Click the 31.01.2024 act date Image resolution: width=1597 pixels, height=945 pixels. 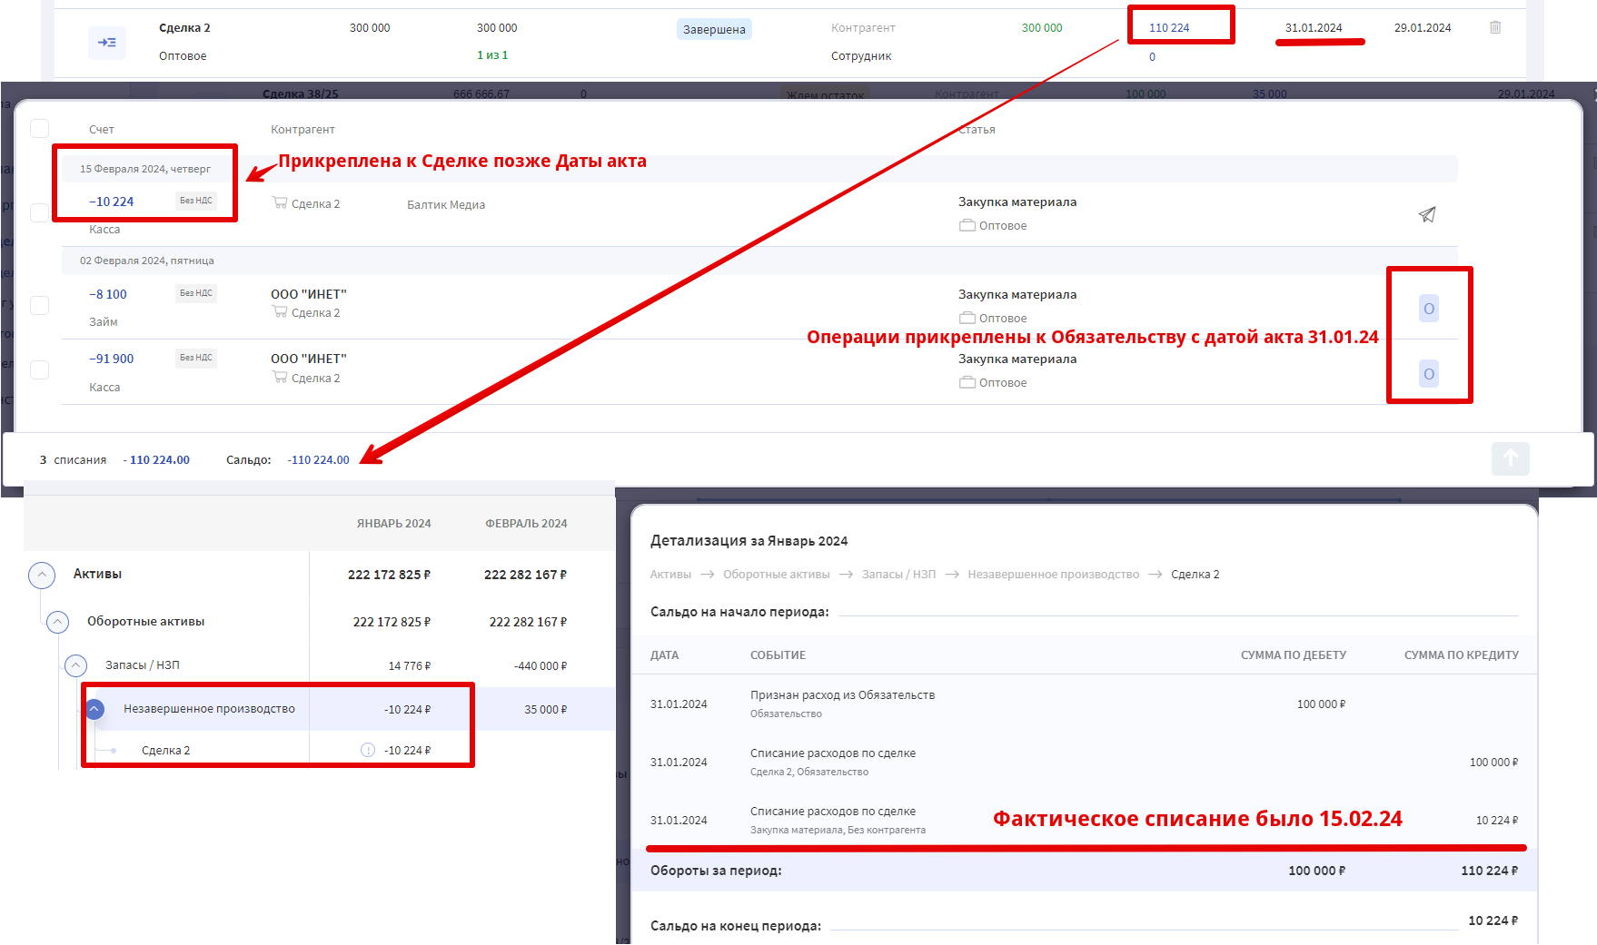pos(1314,27)
